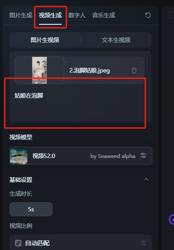This screenshot has width=174, height=250.
Task: Open the sliders settings icon for 视频S2.0
Action: (x=143, y=155)
